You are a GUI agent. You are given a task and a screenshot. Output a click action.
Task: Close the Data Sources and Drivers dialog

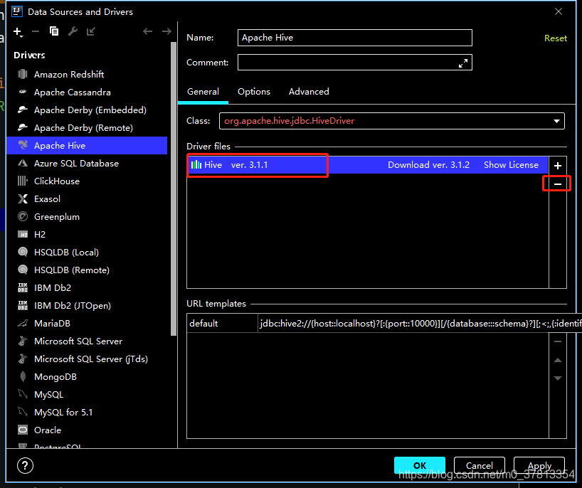click(559, 12)
